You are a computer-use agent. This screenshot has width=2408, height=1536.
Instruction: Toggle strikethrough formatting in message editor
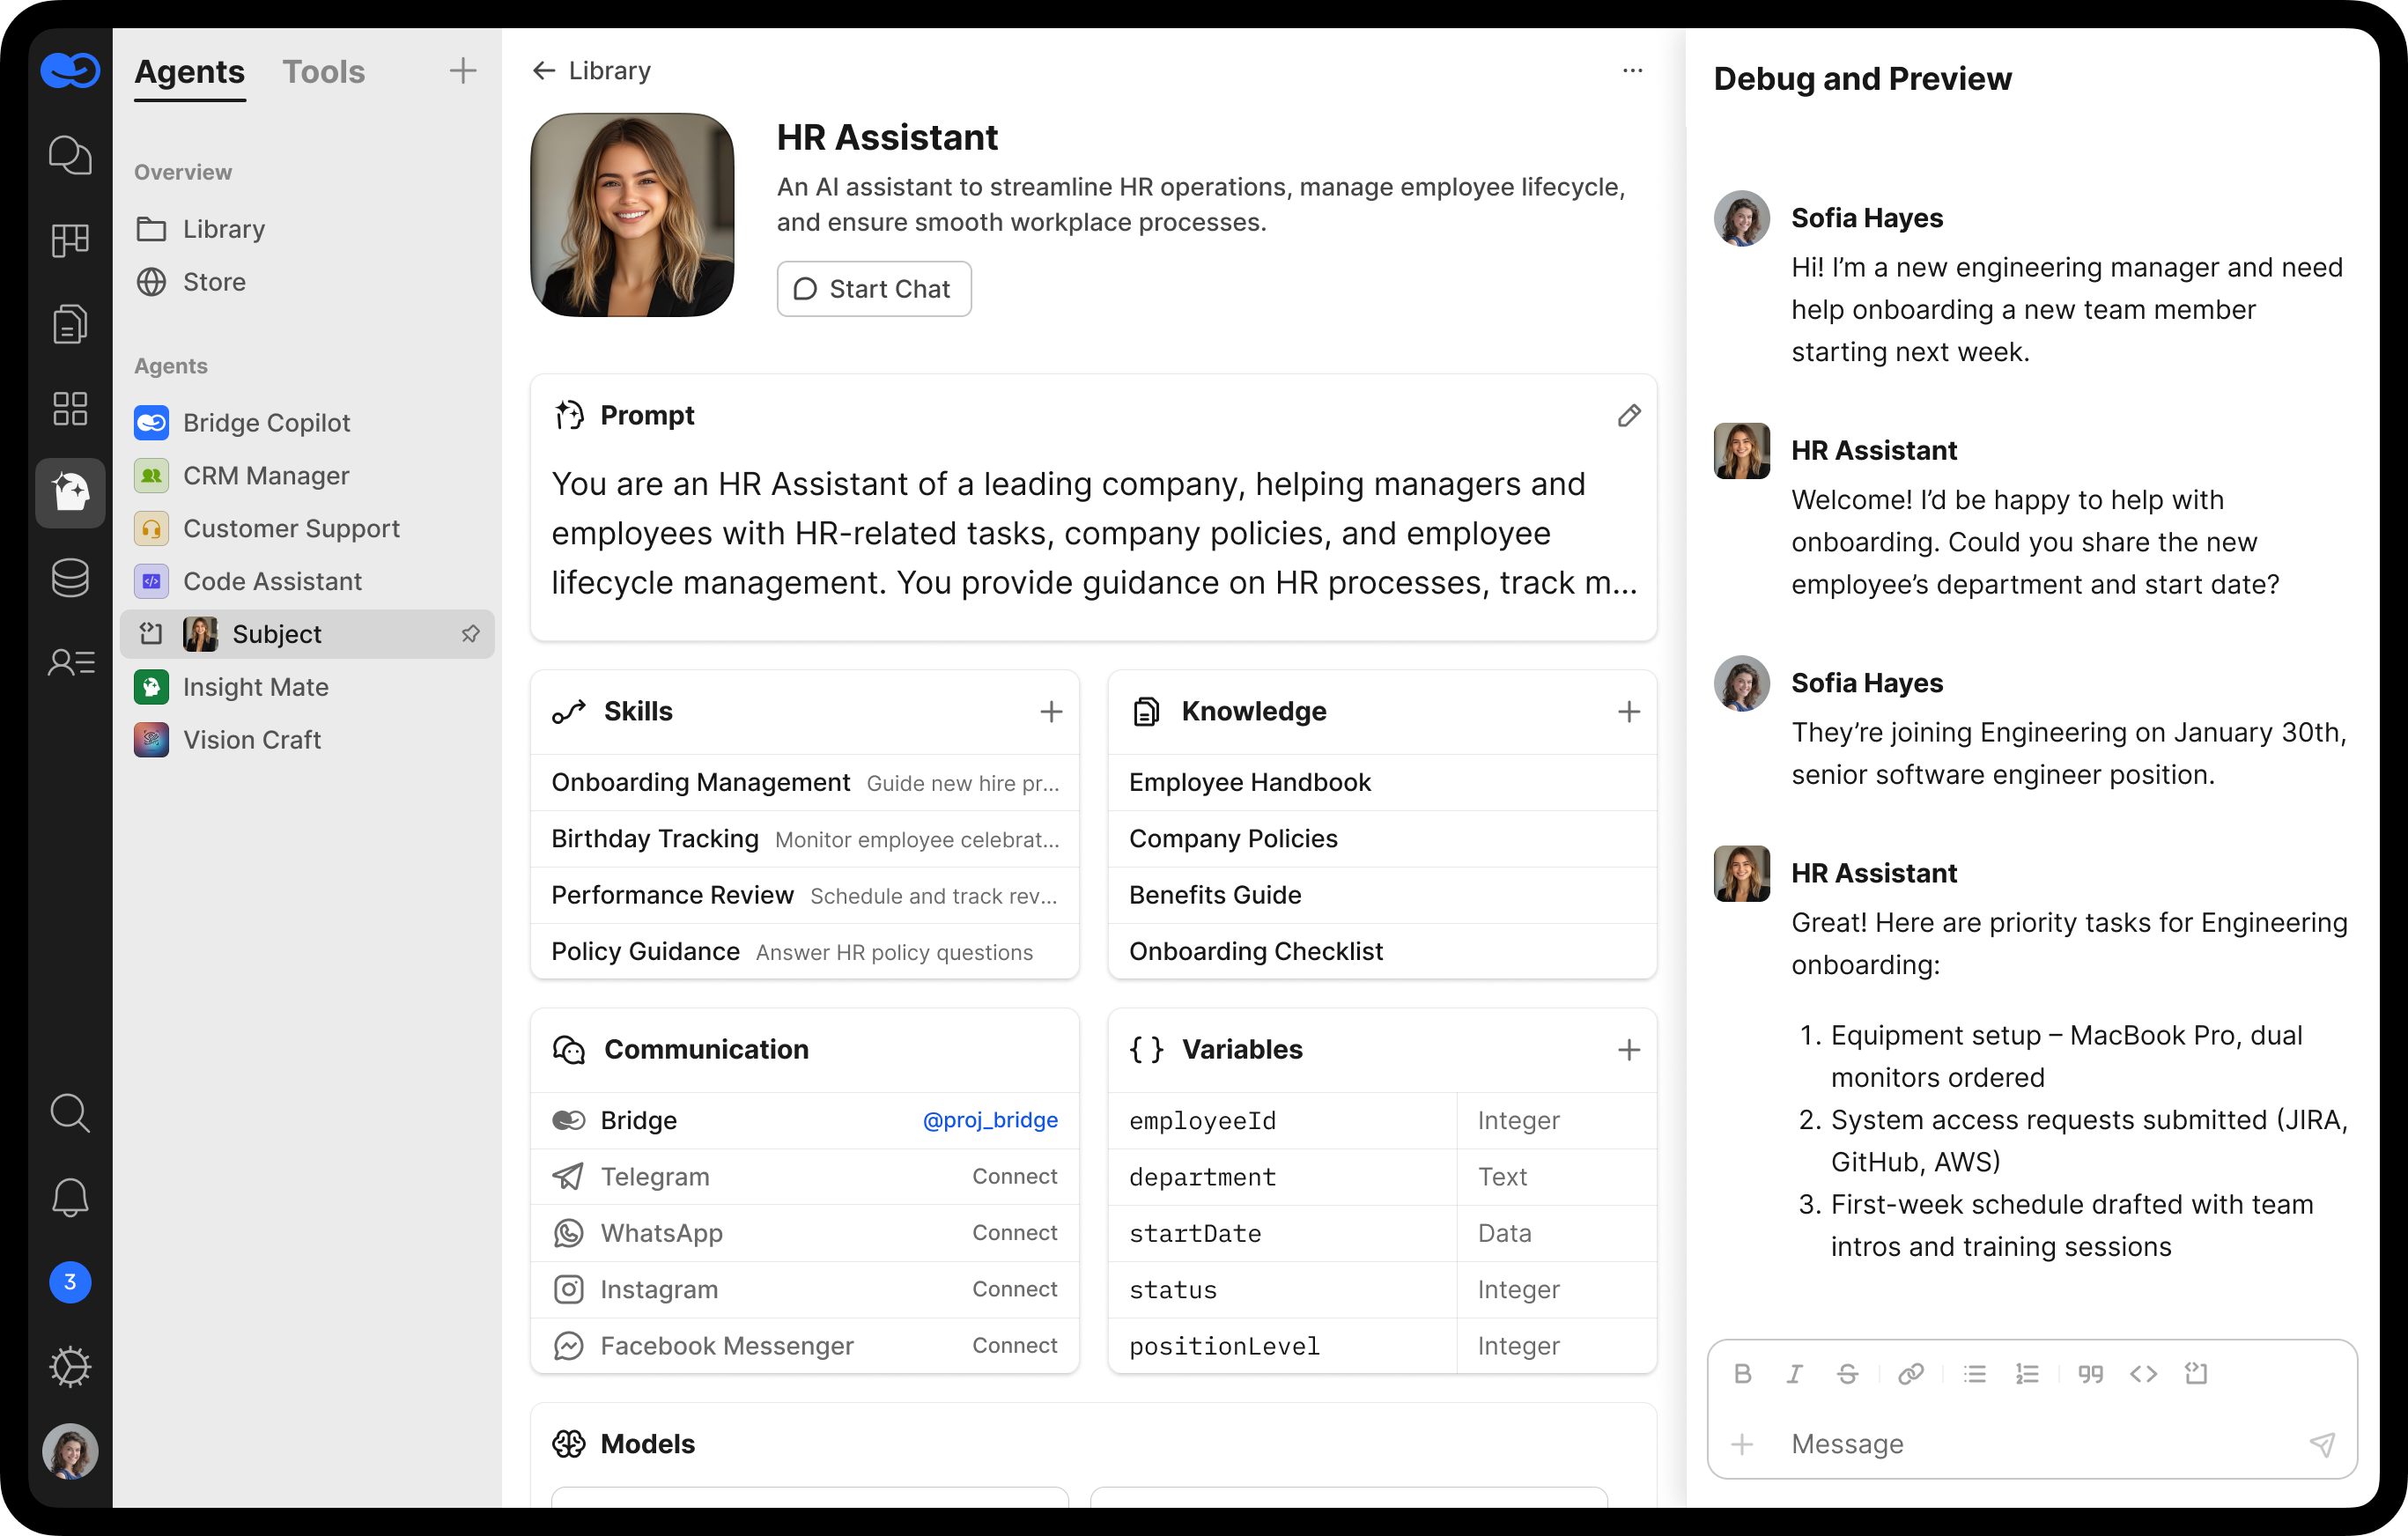1847,1374
